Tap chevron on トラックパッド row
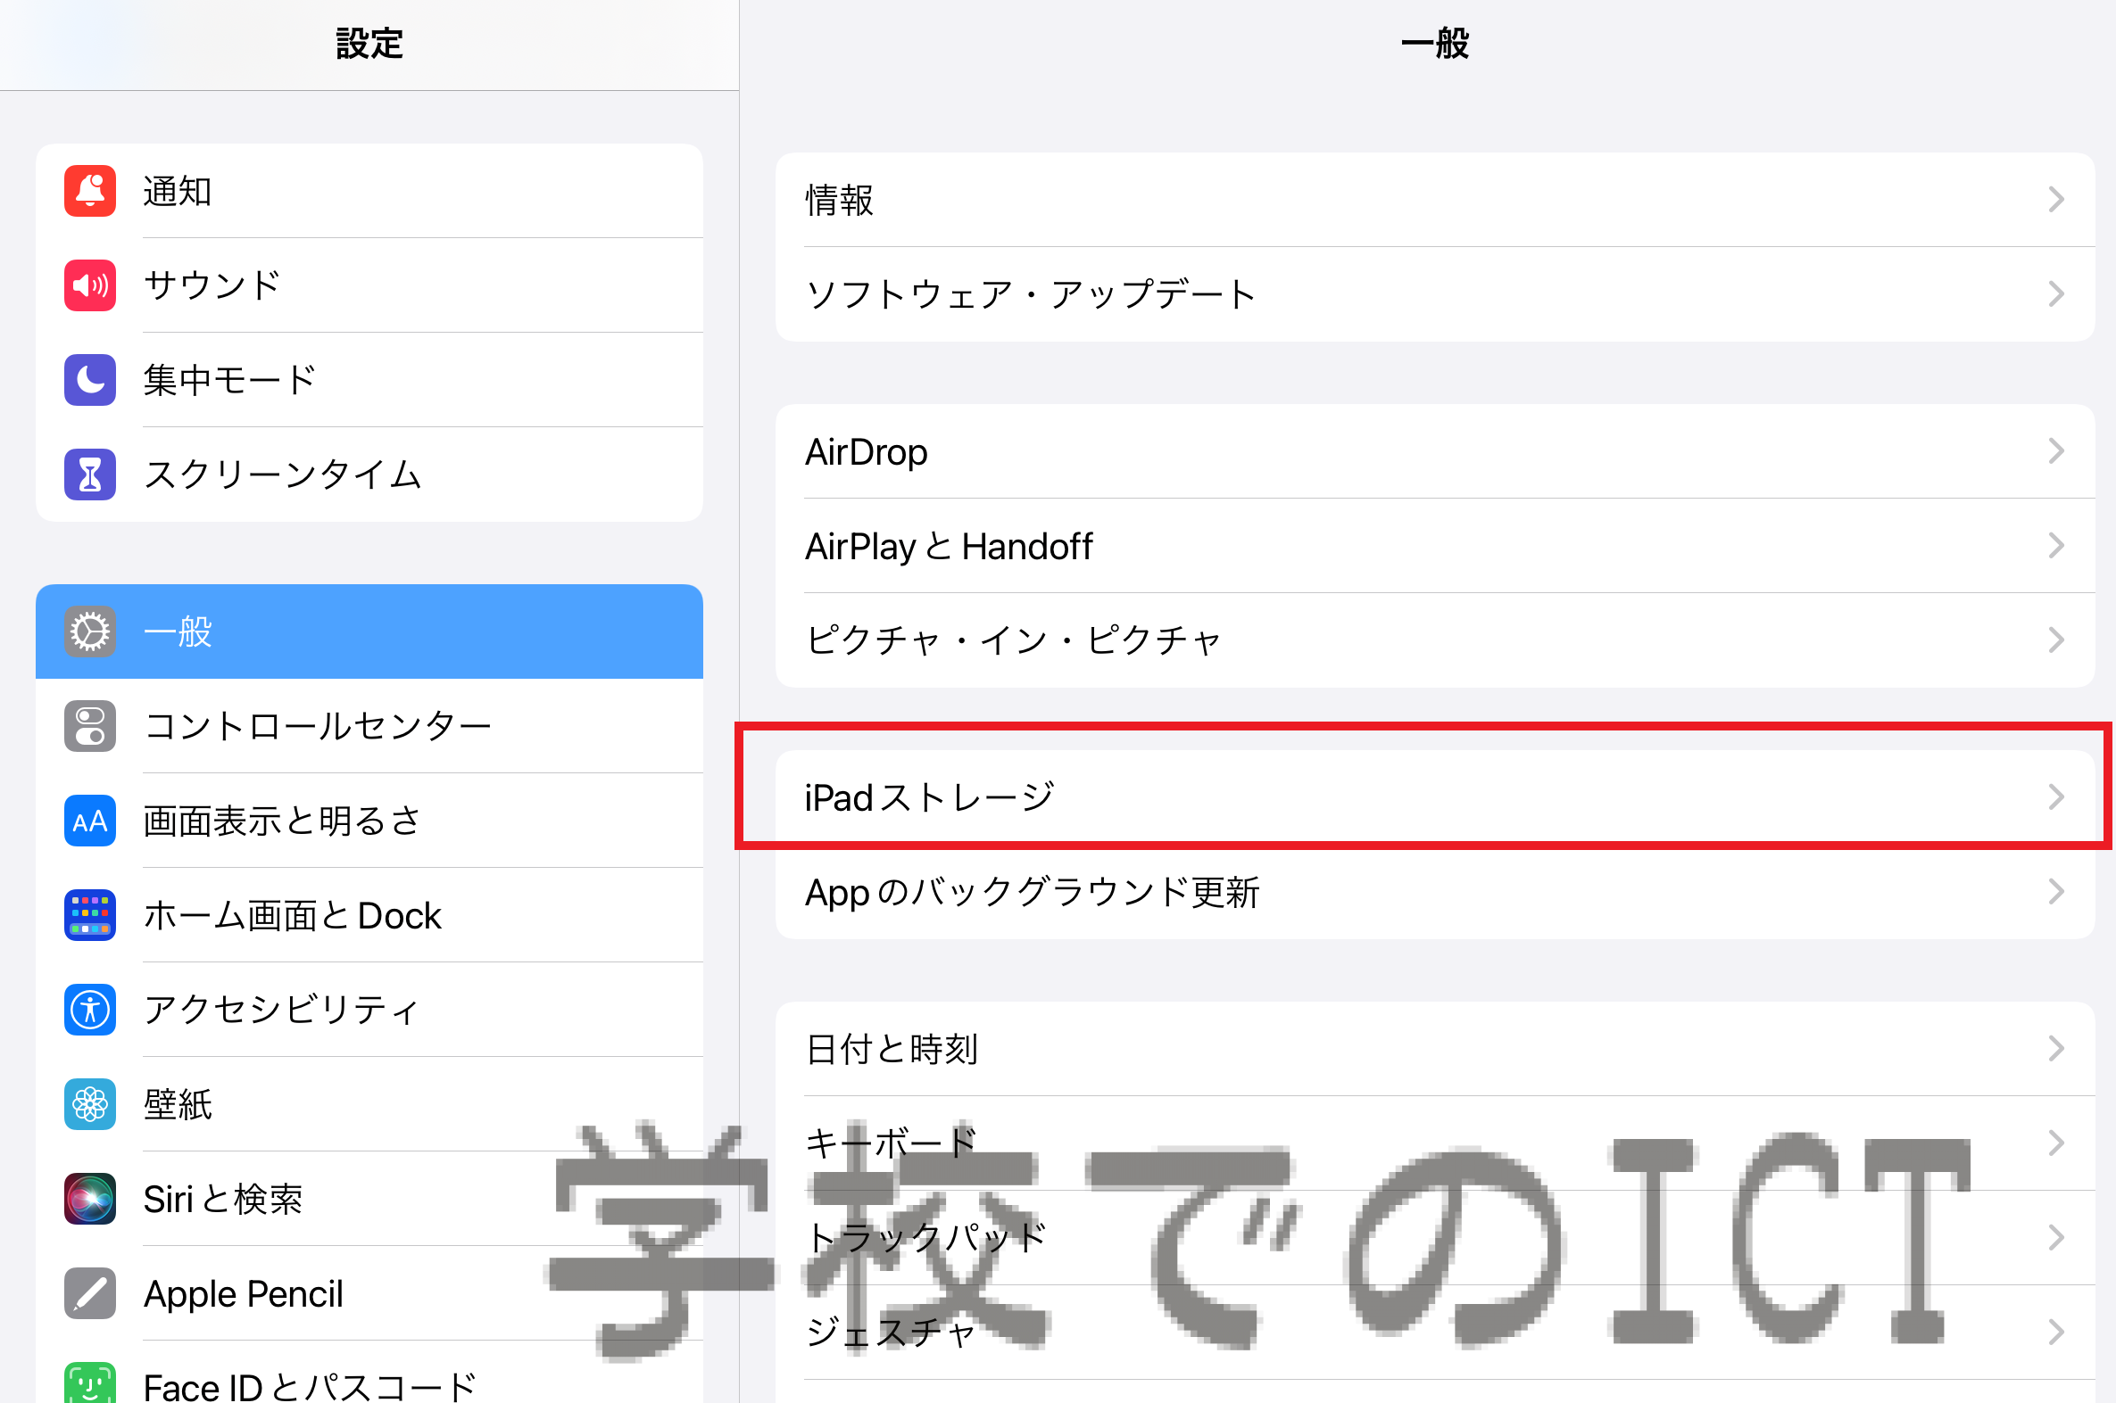Image resolution: width=2116 pixels, height=1403 pixels. [2056, 1238]
